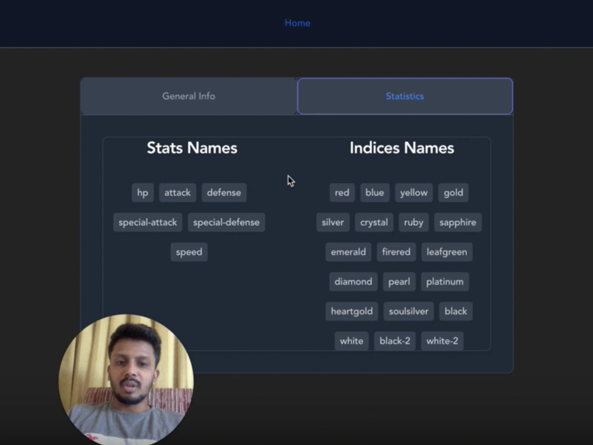Click the black-2 index tag
This screenshot has height=445, width=593.
pos(395,341)
